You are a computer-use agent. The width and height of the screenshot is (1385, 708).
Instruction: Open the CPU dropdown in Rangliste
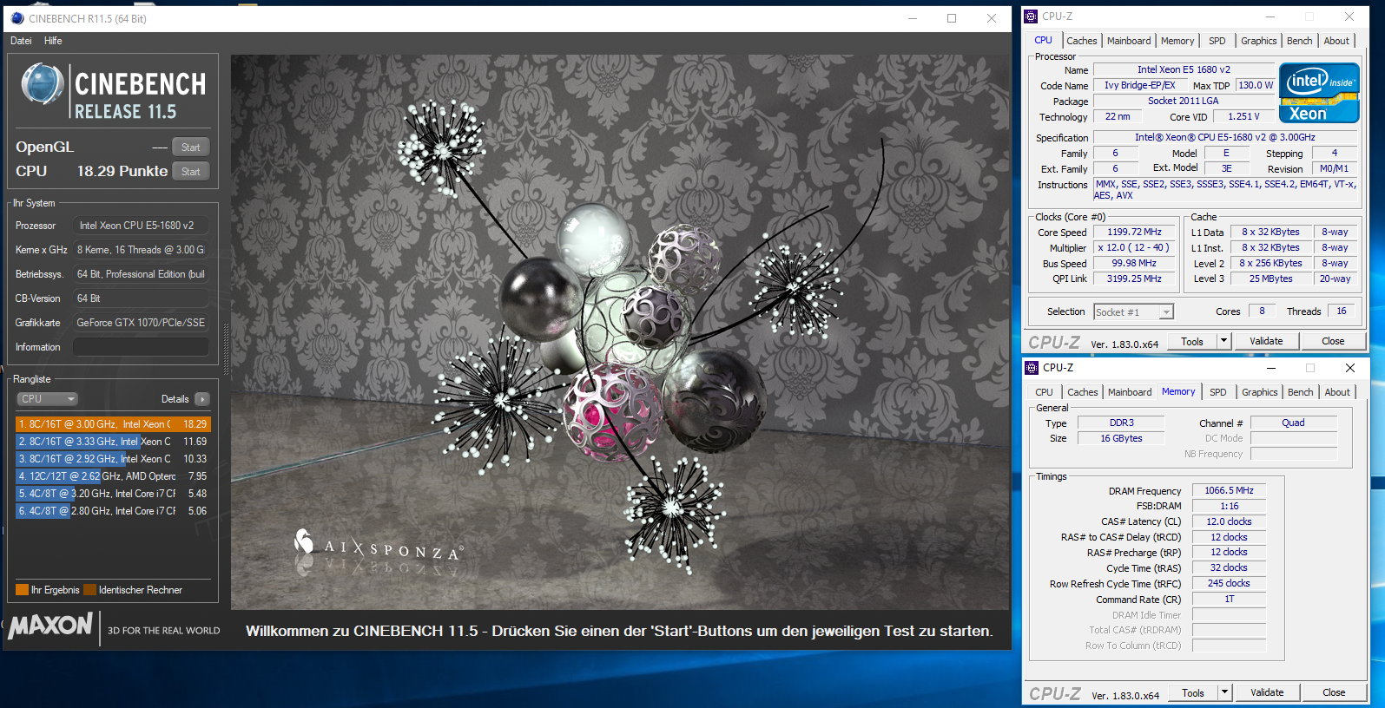pos(48,399)
